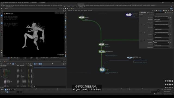Add a Camera from the lights shelf

click(x=79, y=5)
